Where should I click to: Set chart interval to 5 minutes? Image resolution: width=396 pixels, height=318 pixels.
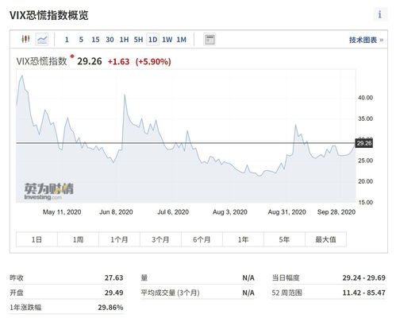(x=81, y=40)
